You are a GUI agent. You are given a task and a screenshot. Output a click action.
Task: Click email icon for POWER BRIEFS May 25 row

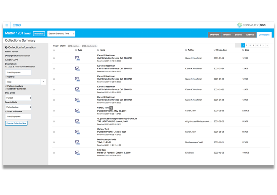77,111
